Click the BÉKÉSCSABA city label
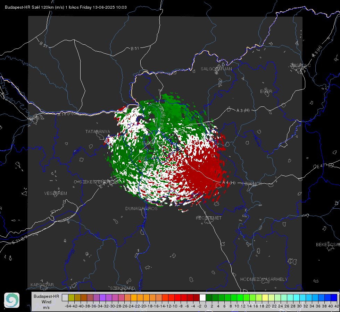This screenshot has width=340, height=312. pos(328,244)
